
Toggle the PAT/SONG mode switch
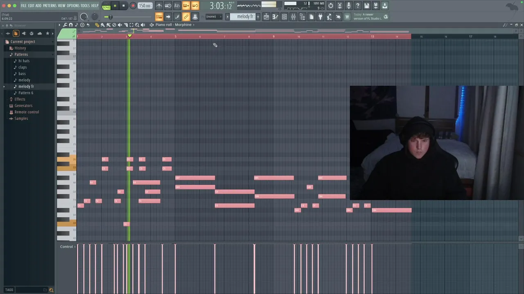(x=106, y=6)
